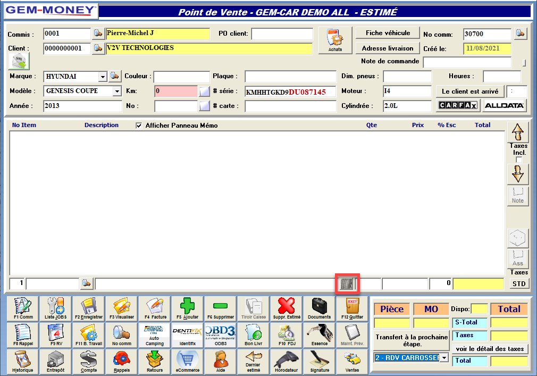Add an item with F5 Ajouter
Viewport: 537px width, 376px height.
click(x=187, y=308)
